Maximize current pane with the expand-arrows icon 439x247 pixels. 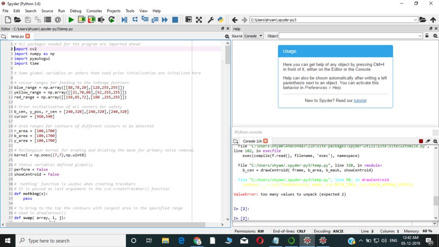tap(199, 20)
